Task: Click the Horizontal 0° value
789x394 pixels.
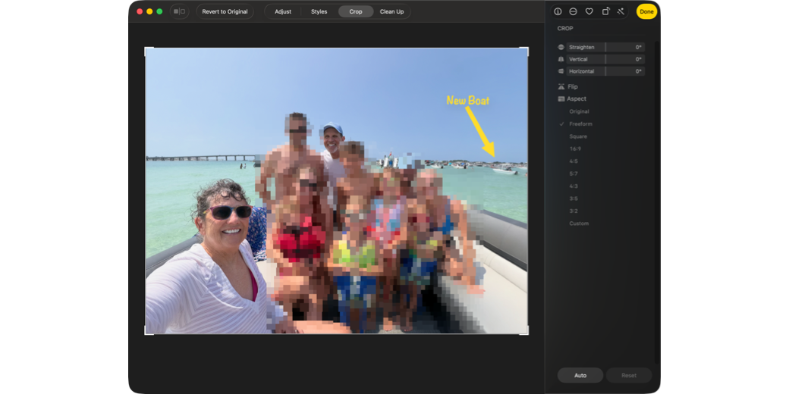Action: click(x=638, y=71)
